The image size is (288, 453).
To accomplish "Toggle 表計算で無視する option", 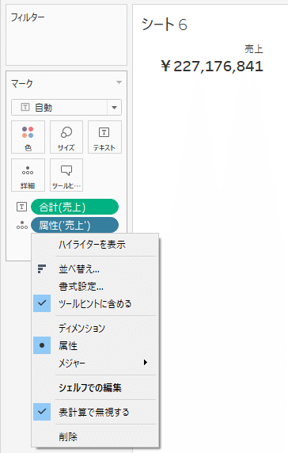I will point(95,412).
